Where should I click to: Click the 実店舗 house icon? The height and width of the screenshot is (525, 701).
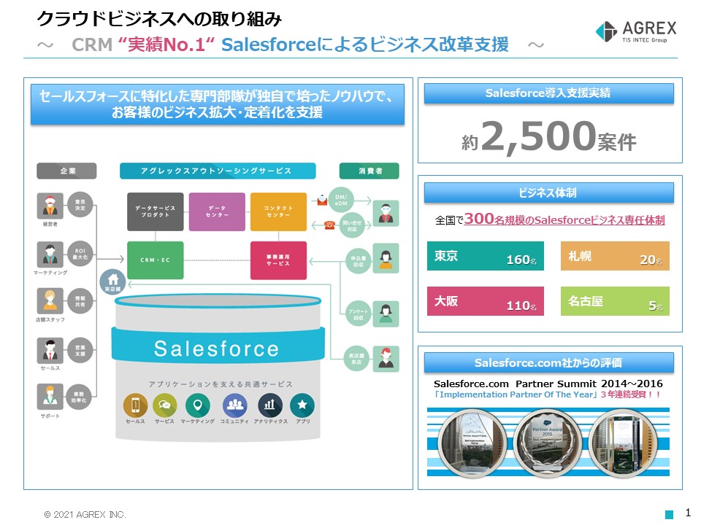112,280
